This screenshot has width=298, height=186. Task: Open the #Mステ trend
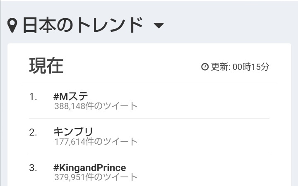71,97
